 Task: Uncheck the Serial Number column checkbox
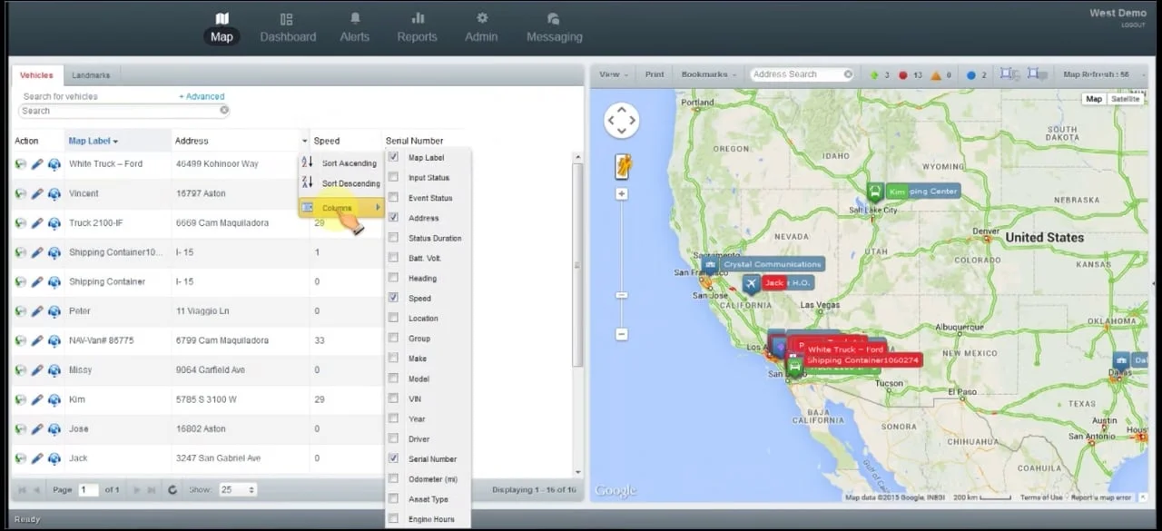point(393,458)
